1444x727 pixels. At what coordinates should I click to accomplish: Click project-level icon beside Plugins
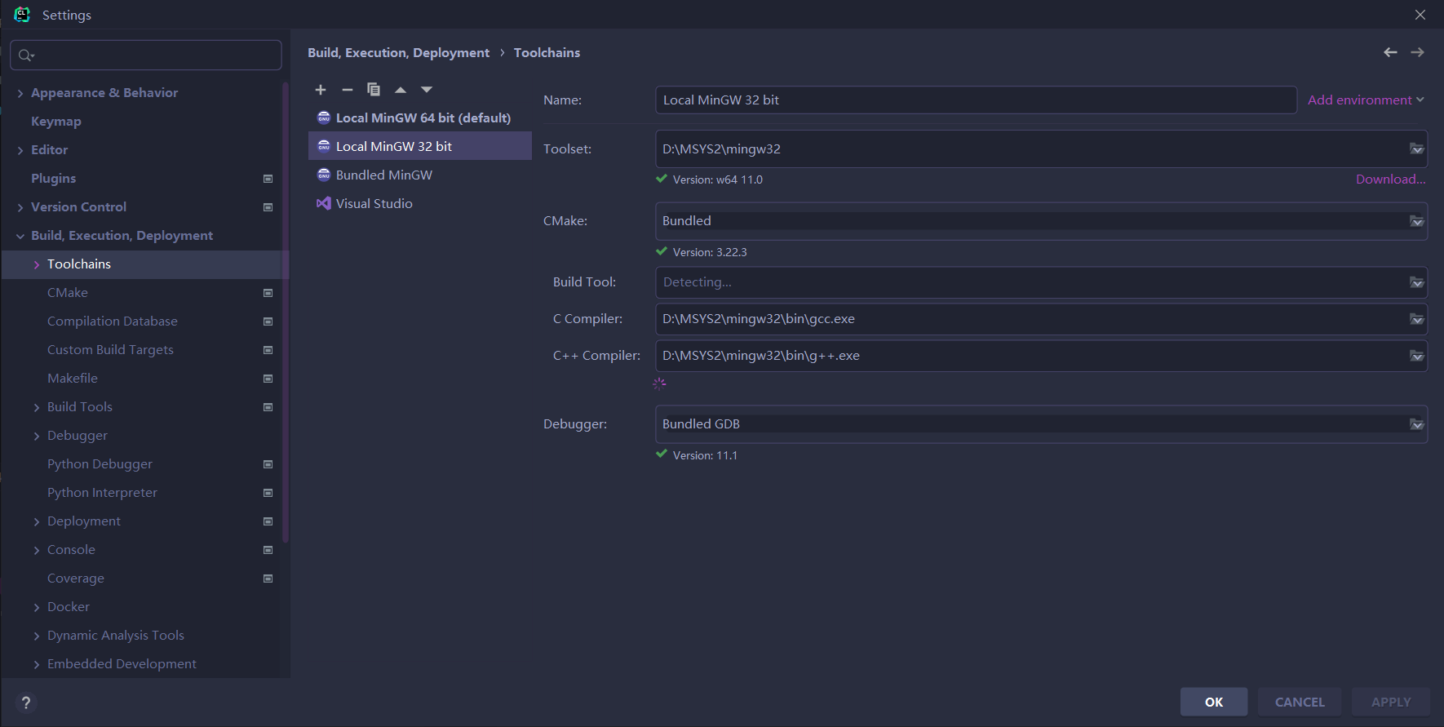[268, 179]
